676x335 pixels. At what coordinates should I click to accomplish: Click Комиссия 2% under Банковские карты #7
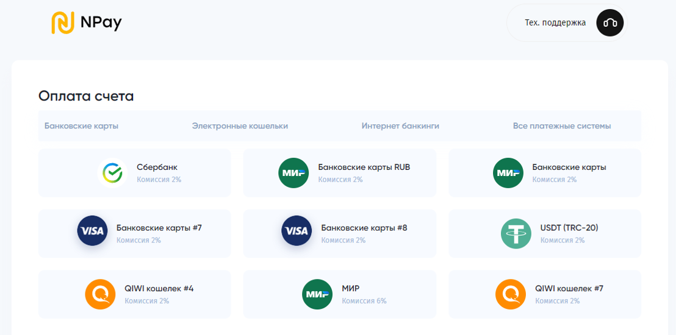tap(138, 240)
